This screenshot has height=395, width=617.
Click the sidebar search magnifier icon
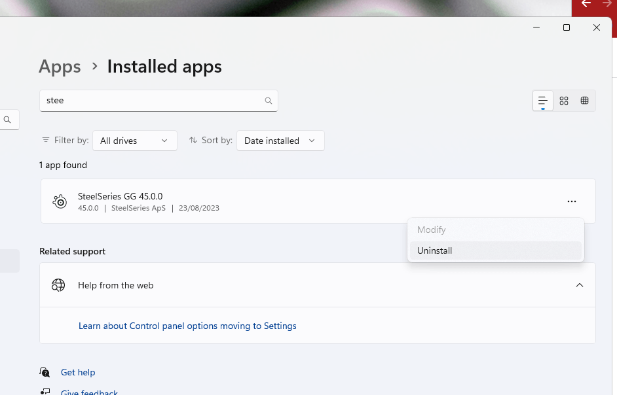click(7, 120)
